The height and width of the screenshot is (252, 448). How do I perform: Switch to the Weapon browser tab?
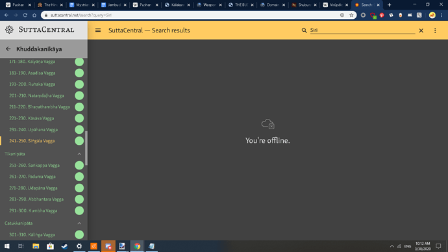208,5
